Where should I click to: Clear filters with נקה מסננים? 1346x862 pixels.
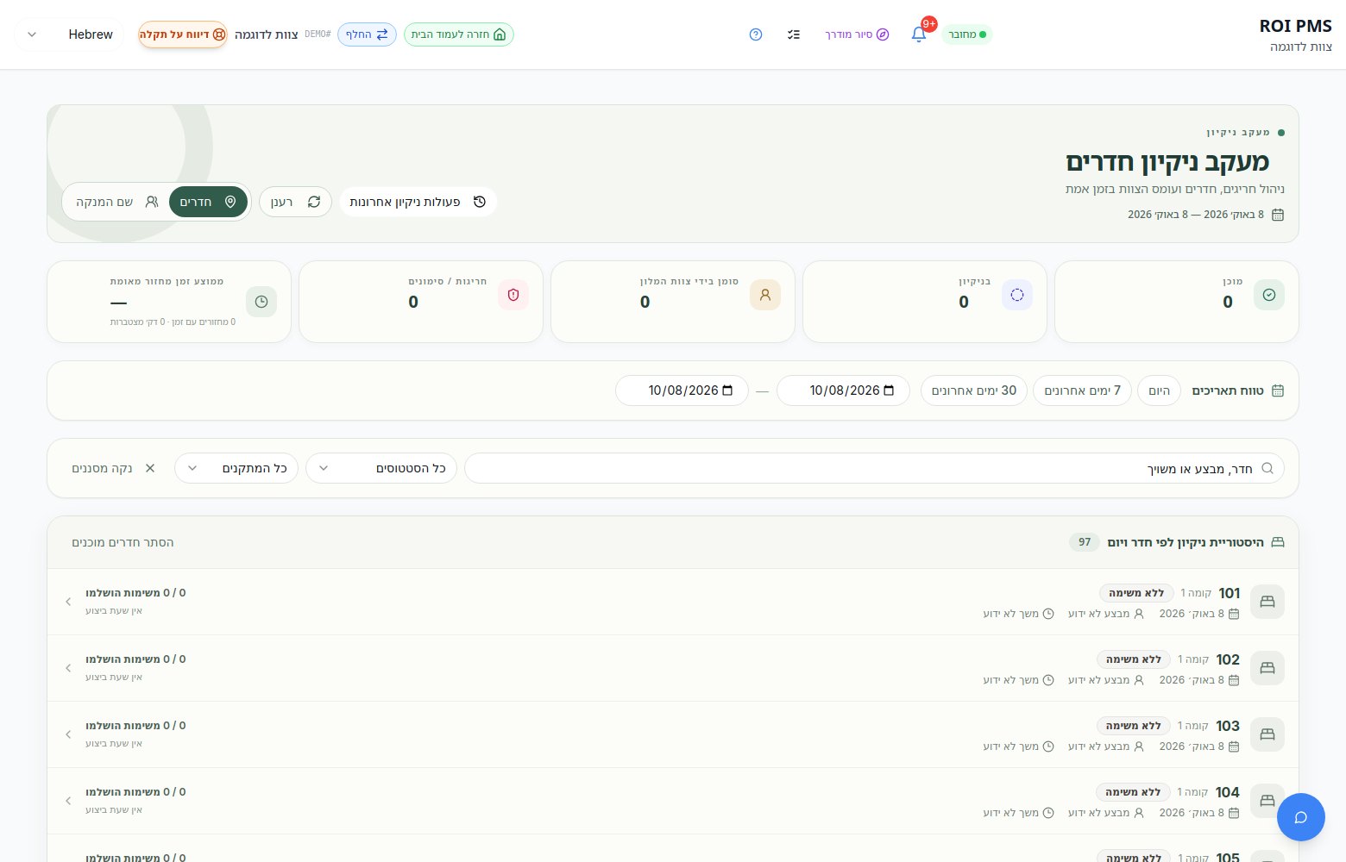click(x=114, y=468)
